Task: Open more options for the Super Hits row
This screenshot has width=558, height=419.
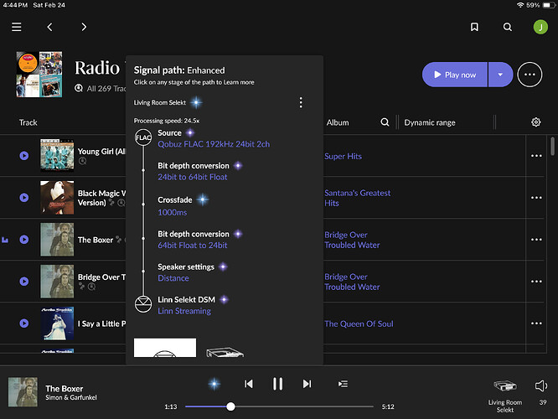Action: pyautogui.click(x=536, y=156)
